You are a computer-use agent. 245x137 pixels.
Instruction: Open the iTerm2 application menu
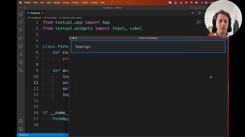pyautogui.click(x=27, y=3)
